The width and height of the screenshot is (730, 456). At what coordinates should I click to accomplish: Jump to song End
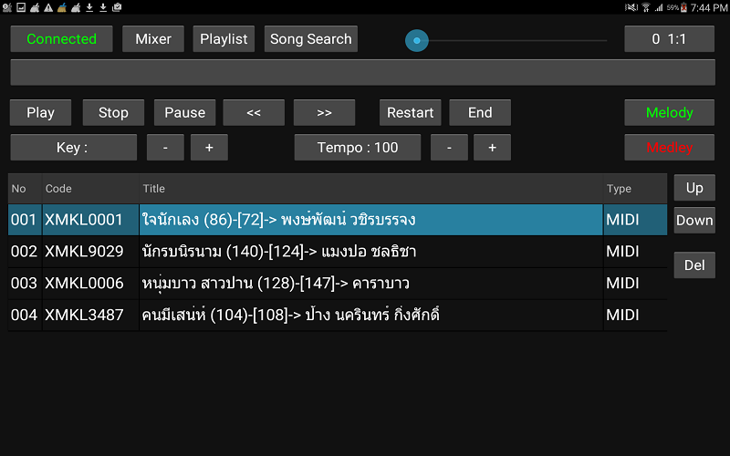480,112
